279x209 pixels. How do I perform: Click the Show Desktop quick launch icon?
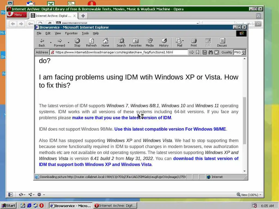pyautogui.click(x=23, y=206)
